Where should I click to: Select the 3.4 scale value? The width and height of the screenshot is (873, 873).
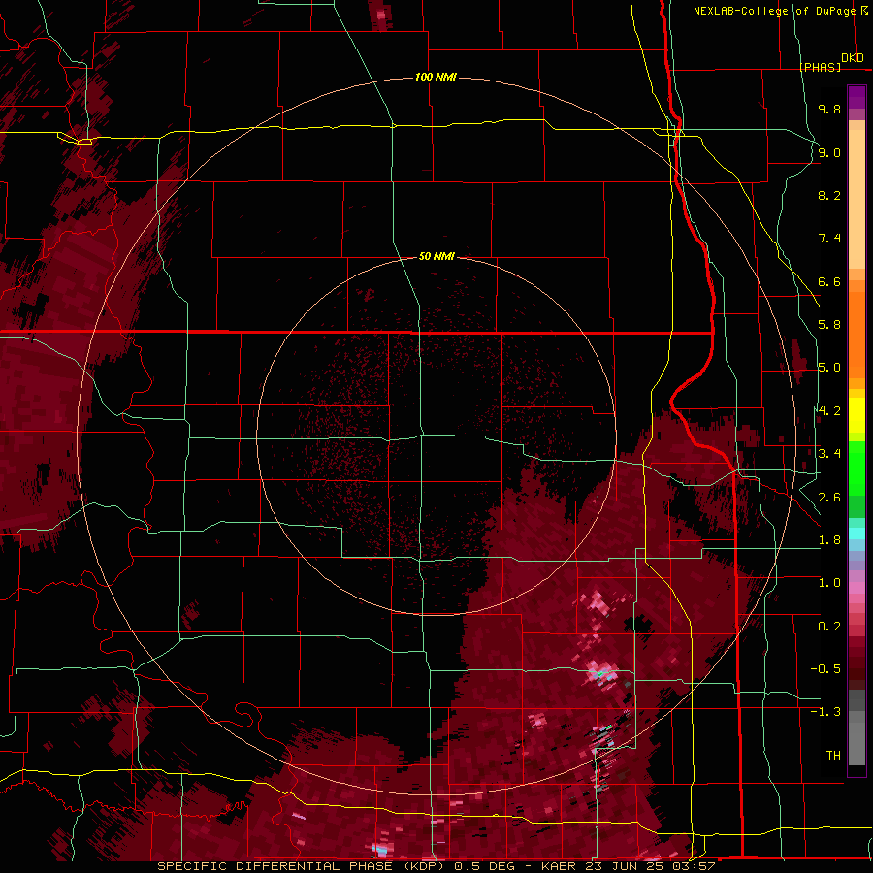829,454
